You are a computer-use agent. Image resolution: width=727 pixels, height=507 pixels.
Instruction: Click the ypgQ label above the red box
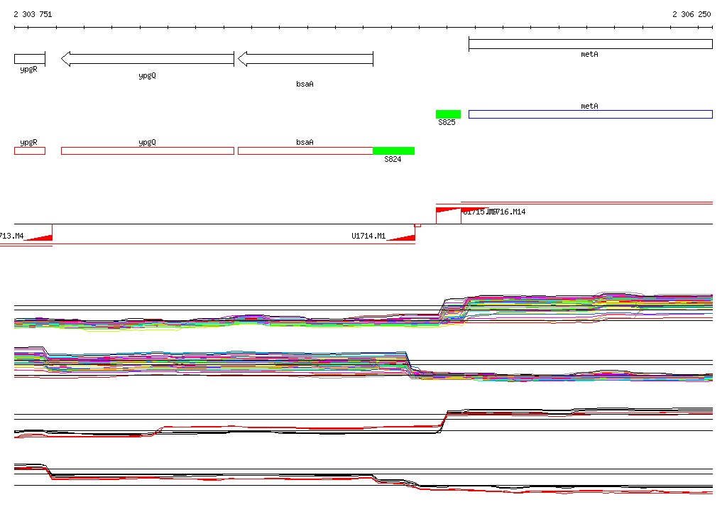(148, 143)
